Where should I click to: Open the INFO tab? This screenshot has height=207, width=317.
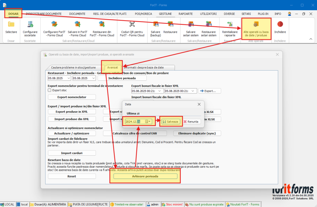tap(278, 14)
